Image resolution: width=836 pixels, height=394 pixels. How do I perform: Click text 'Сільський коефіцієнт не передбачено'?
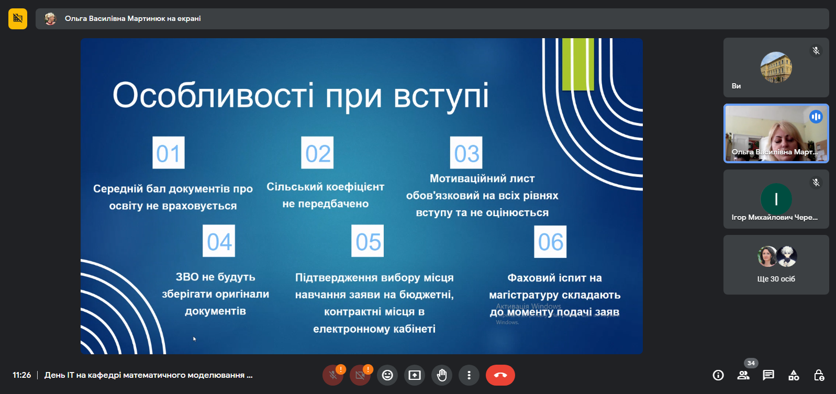pos(326,195)
